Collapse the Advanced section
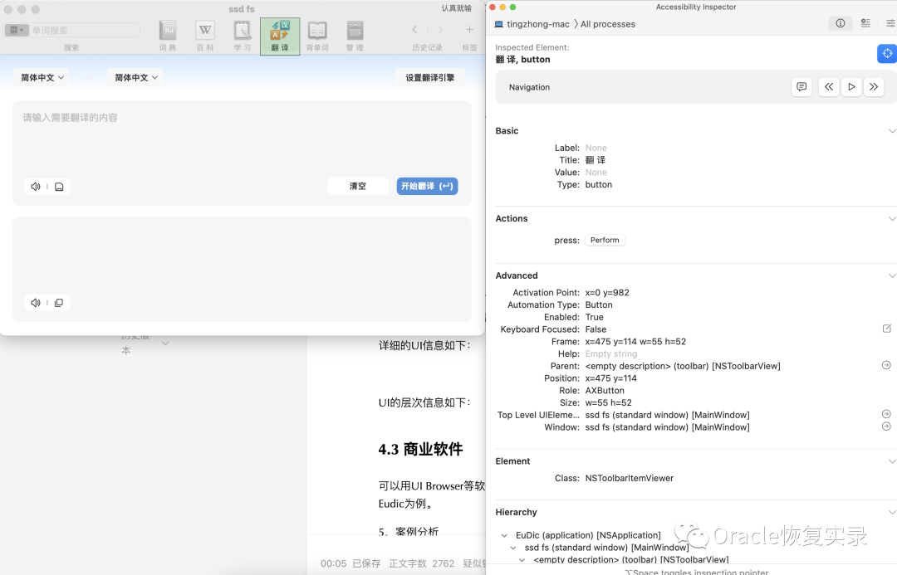 tap(891, 275)
